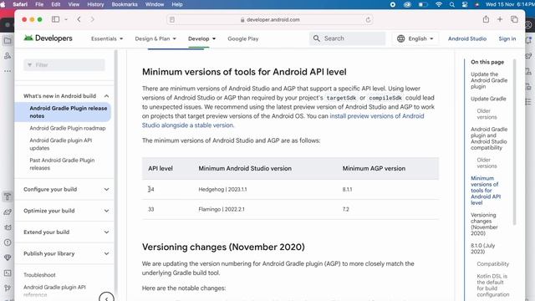Open Control Center in menu bar
Viewport: 535px width, 301px height.
pyautogui.click(x=465, y=4)
